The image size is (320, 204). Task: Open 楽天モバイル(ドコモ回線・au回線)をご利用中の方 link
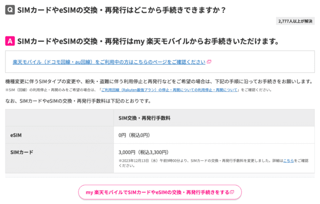tap(109, 62)
